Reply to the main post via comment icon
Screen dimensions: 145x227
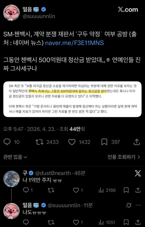coord(7,142)
